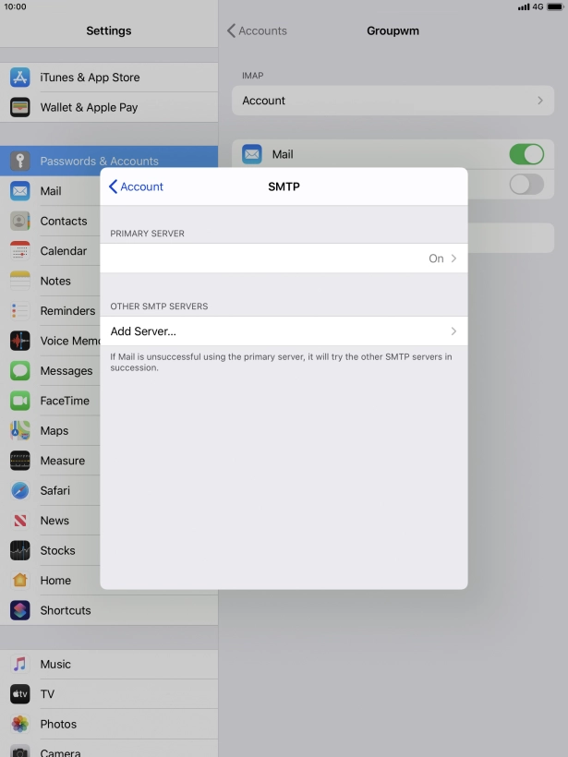Open the Maps icon in sidebar
568x757 pixels.
pyautogui.click(x=20, y=430)
